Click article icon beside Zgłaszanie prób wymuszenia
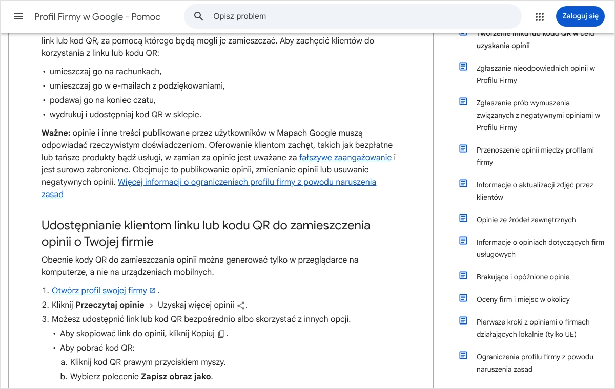 [463, 101]
